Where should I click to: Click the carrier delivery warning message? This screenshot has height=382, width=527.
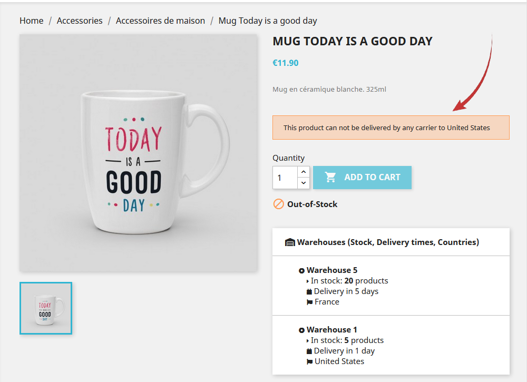(391, 128)
